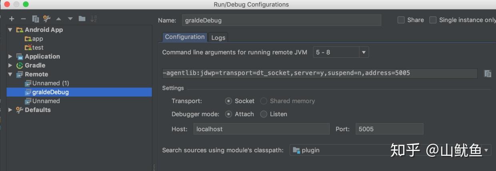
Task: Switch to the Configuration tab
Action: coord(185,37)
